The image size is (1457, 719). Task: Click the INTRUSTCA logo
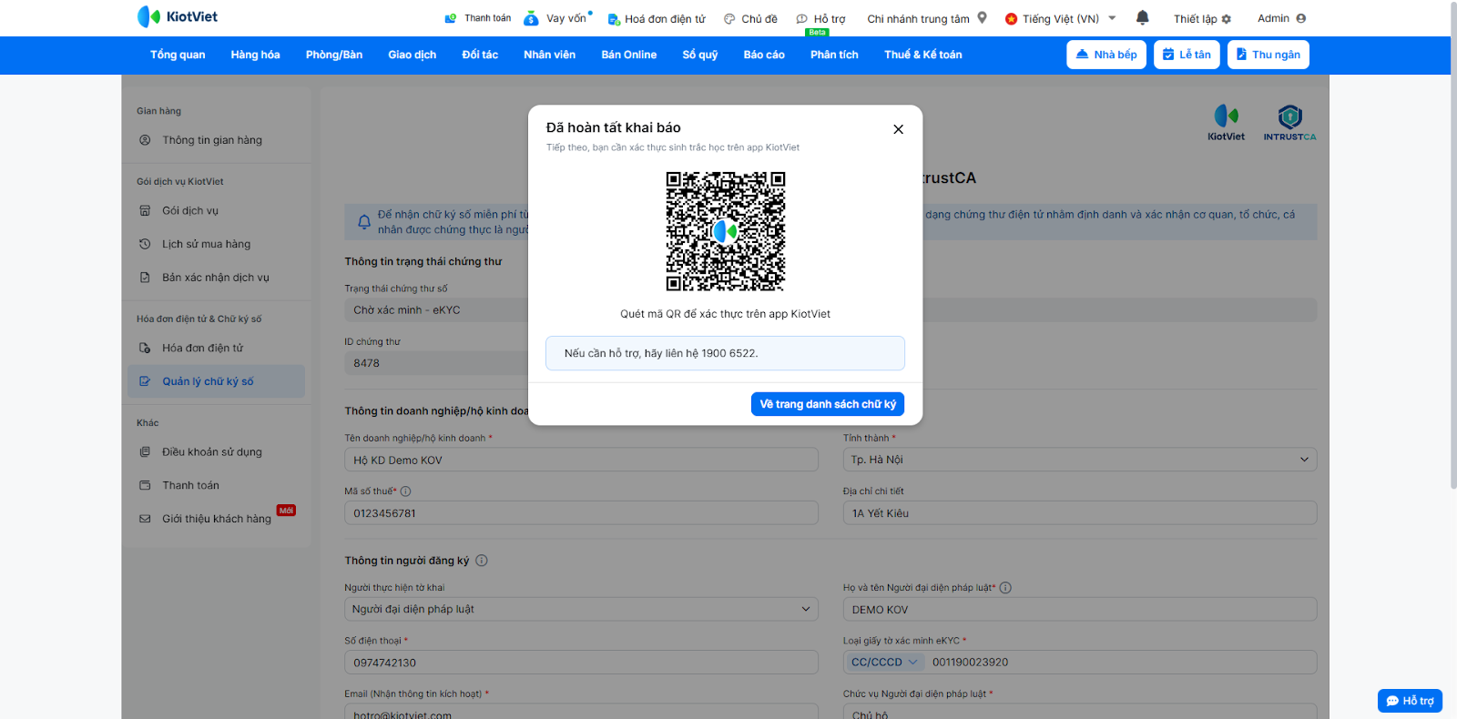pos(1289,123)
